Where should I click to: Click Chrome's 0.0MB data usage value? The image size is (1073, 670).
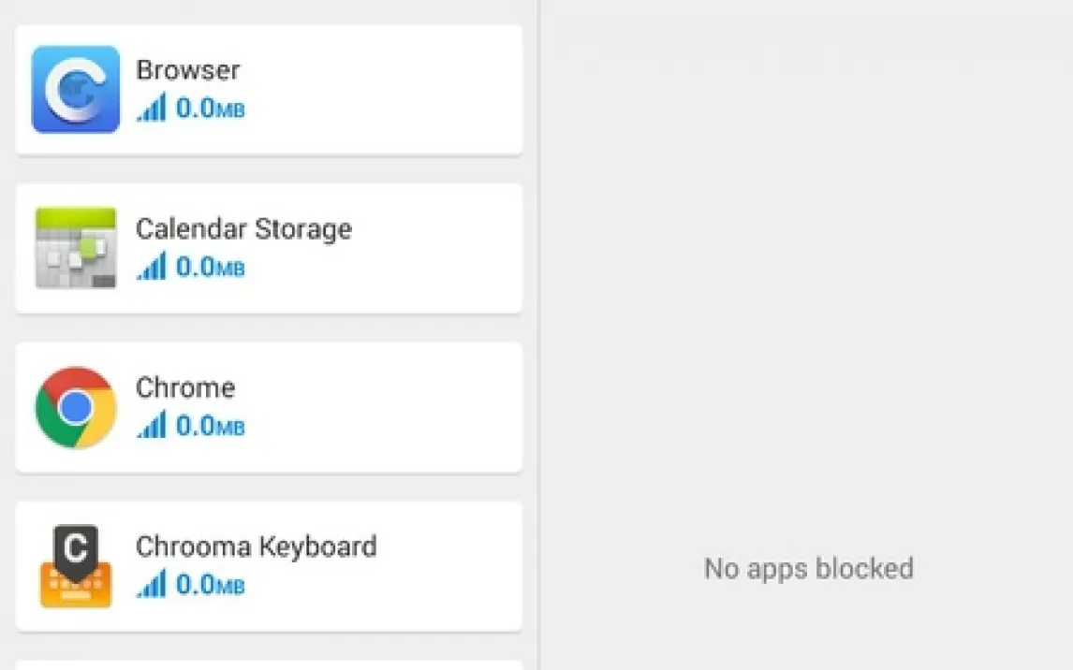210,427
